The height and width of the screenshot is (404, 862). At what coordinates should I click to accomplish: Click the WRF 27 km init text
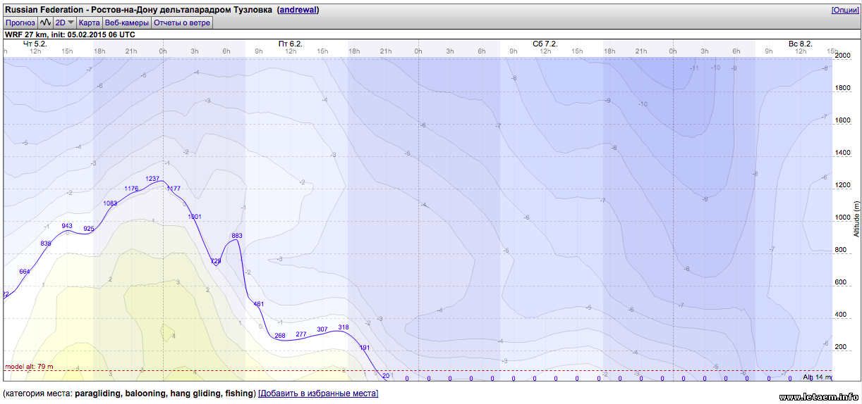[x=70, y=34]
